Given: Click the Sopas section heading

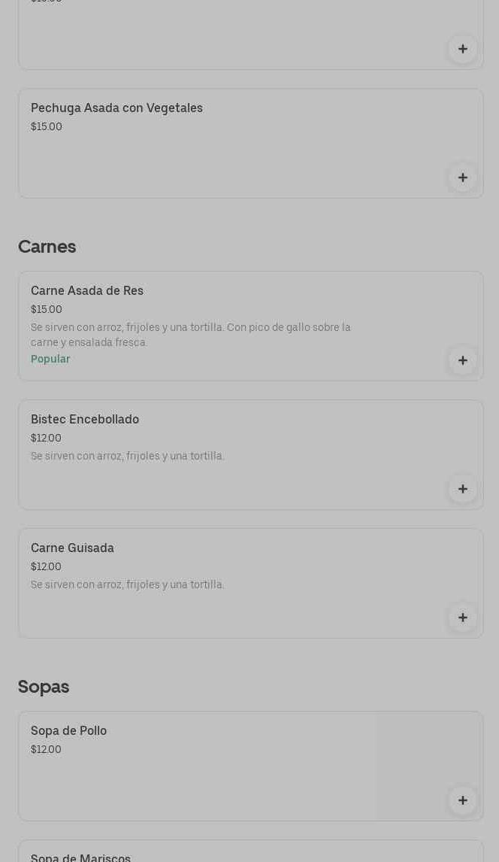Looking at the screenshot, I should (x=44, y=687).
